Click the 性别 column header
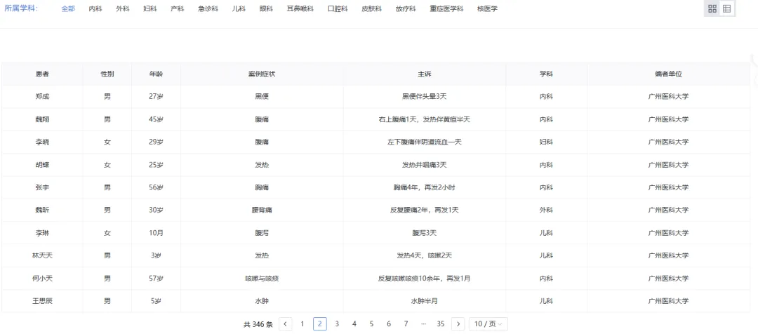The height and width of the screenshot is (334, 758). click(107, 74)
